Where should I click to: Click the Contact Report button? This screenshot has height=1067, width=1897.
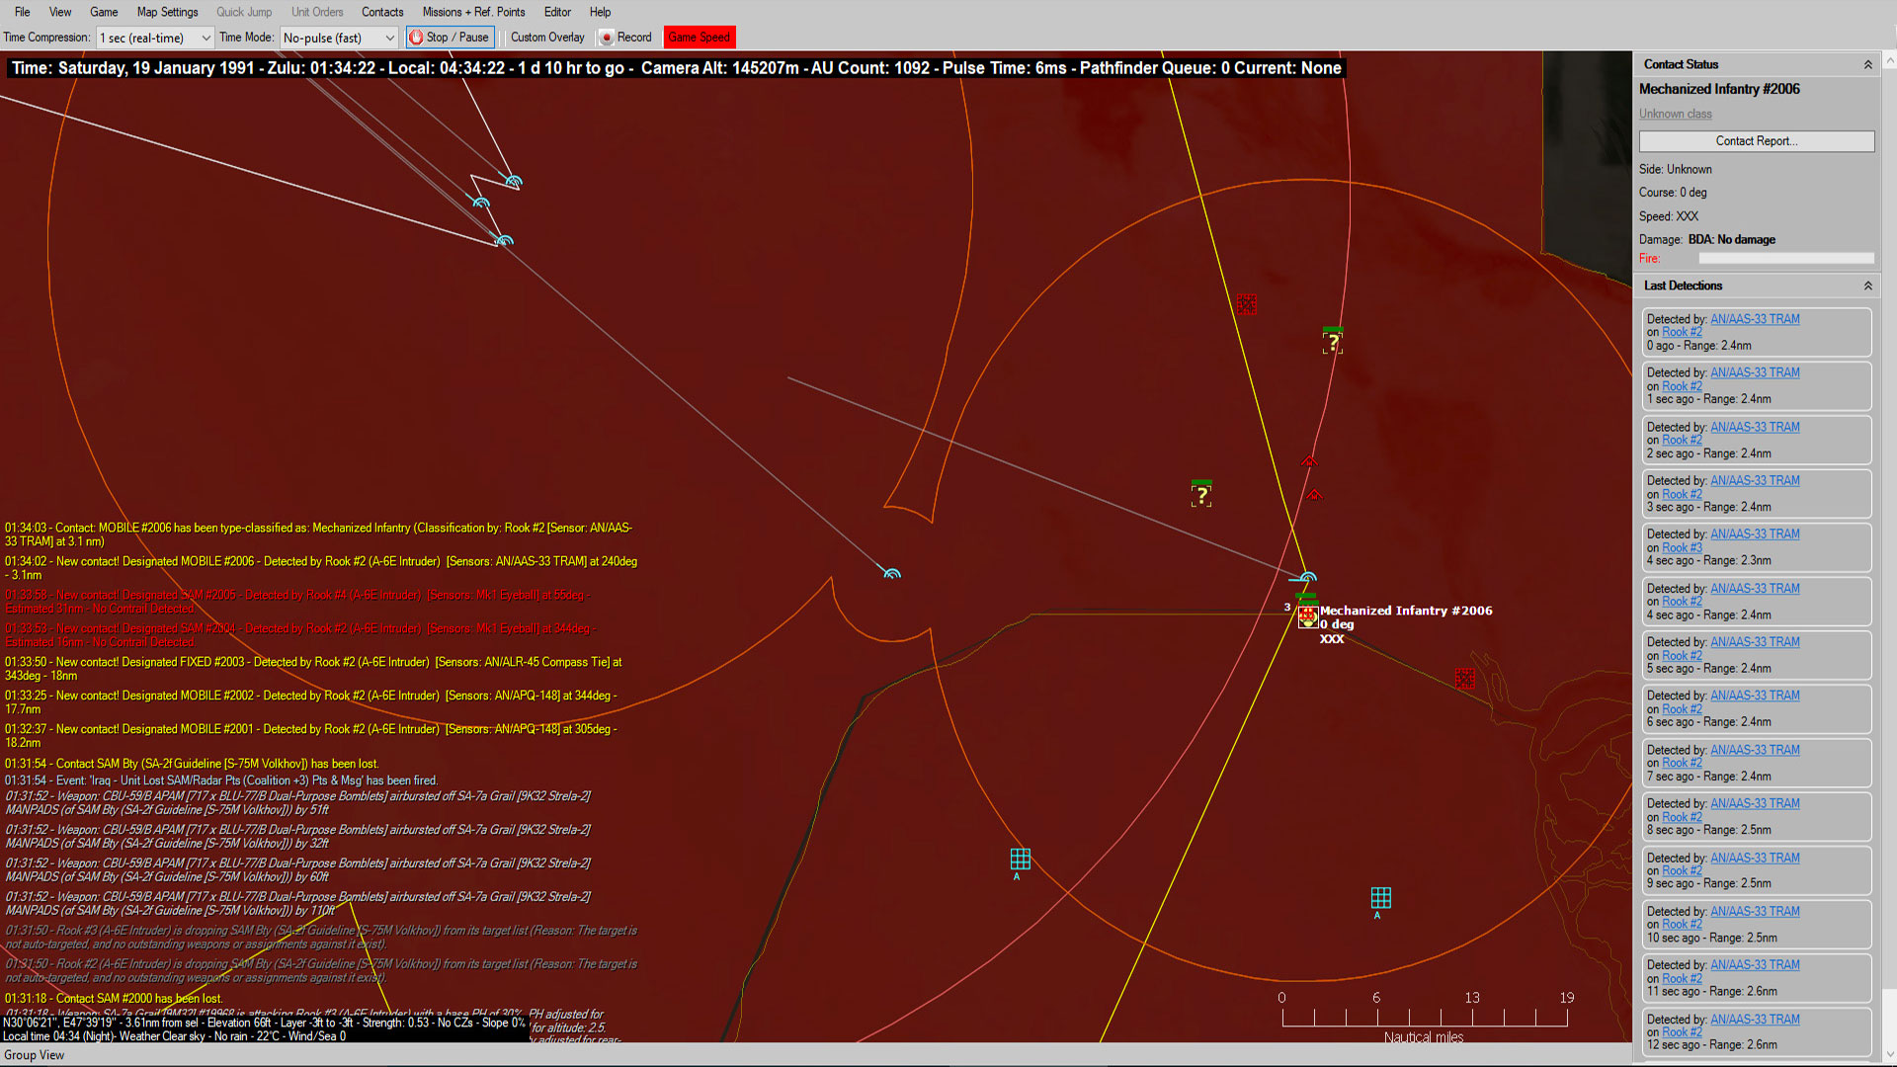tap(1757, 139)
